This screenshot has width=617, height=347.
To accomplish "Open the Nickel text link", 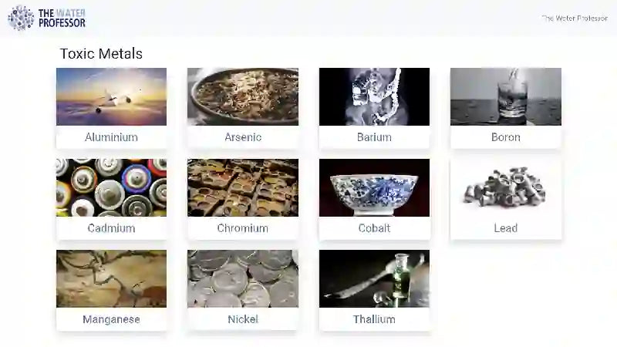I will click(x=243, y=319).
